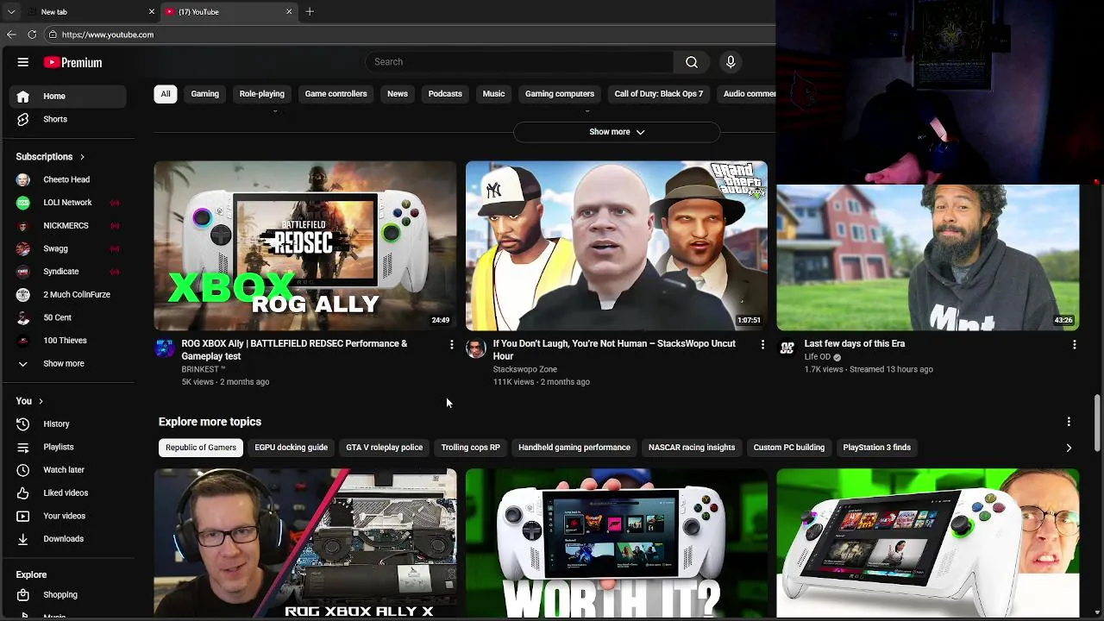This screenshot has height=621, width=1104.
Task: Open options for ROG XBOX Ally video
Action: pyautogui.click(x=451, y=345)
